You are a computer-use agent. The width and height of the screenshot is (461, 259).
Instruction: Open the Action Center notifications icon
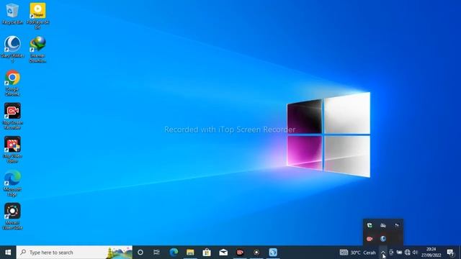450,253
